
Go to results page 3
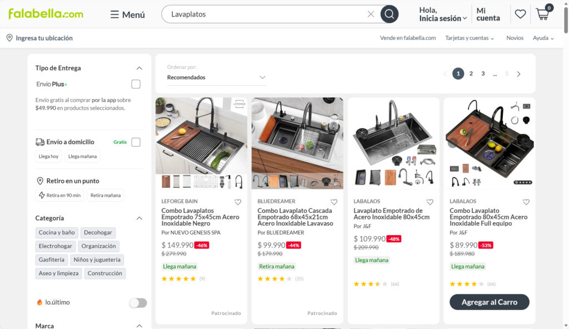coord(483,74)
